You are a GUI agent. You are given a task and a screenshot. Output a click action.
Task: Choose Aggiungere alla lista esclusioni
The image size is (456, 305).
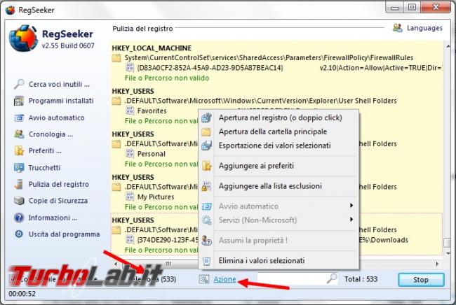pos(270,186)
